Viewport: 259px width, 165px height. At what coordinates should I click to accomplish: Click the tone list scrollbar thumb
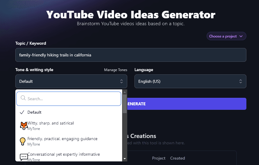[125, 104]
